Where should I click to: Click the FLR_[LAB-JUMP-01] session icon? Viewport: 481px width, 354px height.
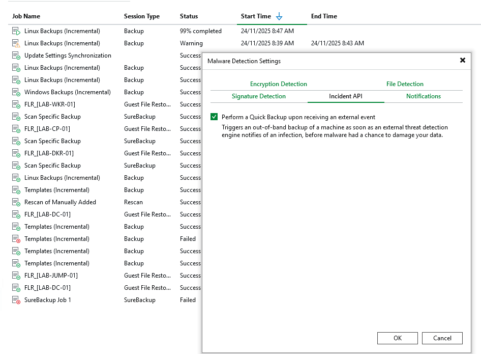(16, 276)
